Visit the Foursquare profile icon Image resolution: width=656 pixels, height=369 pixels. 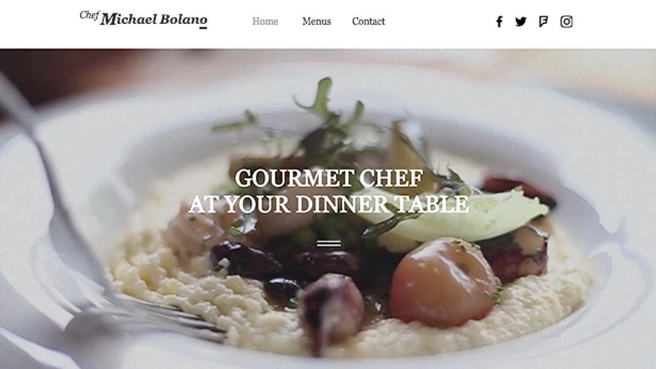coord(543,21)
